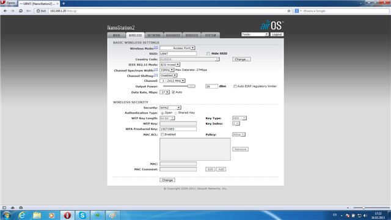Open the Windows Start menu

click(7, 215)
